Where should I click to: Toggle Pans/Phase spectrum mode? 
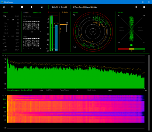pyautogui.click(x=64, y=90)
